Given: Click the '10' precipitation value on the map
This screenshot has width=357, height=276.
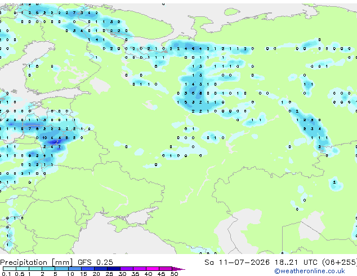Looking at the screenshot, I should click(44, 138).
